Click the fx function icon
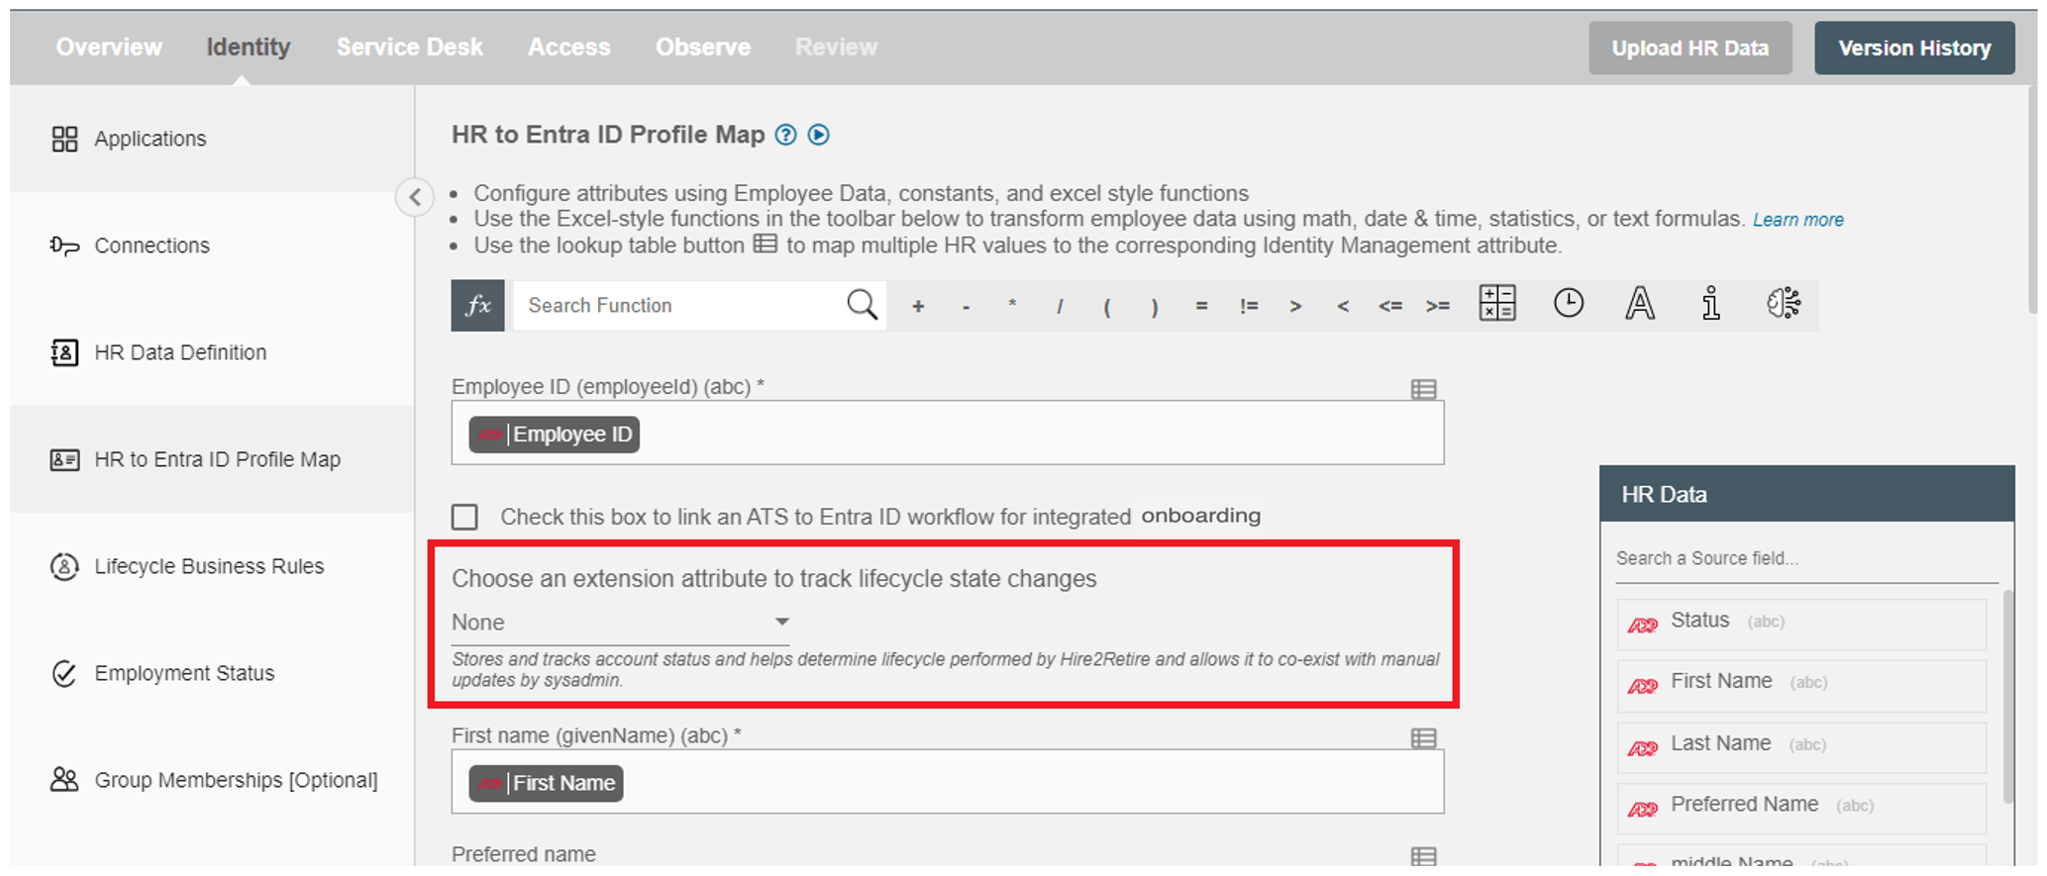The width and height of the screenshot is (2047, 876). (478, 305)
